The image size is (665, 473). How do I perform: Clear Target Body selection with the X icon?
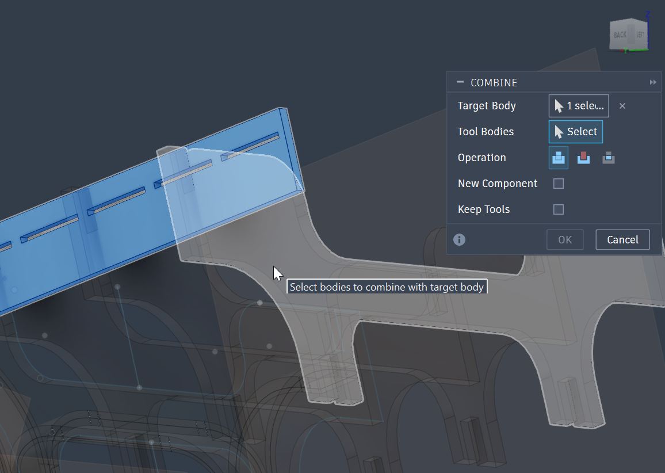[622, 106]
